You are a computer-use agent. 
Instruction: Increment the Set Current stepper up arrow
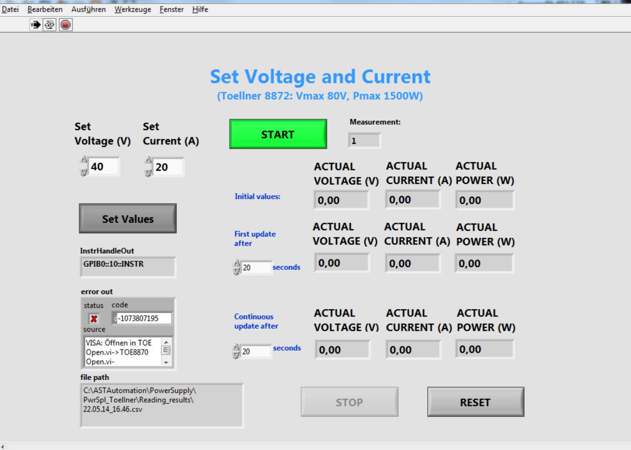(x=148, y=161)
